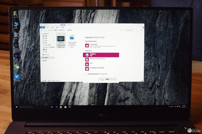Choose the Xunlei player option in dialog

click(x=101, y=55)
